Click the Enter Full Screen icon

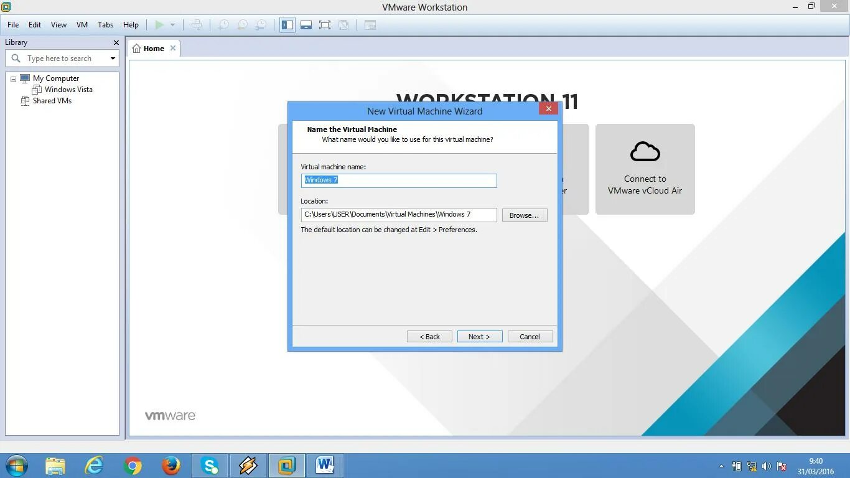[x=325, y=25]
